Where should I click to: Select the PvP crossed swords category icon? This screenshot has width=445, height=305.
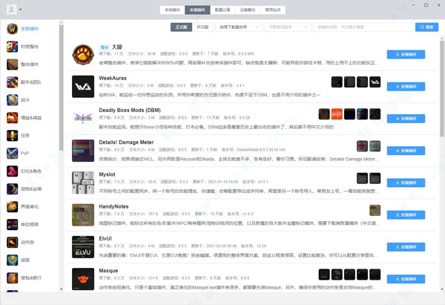point(12,154)
